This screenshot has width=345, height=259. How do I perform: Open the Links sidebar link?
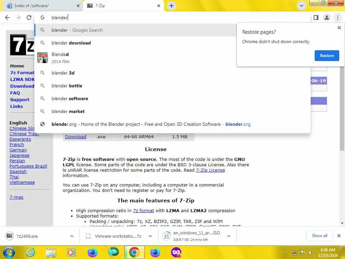pos(17,106)
